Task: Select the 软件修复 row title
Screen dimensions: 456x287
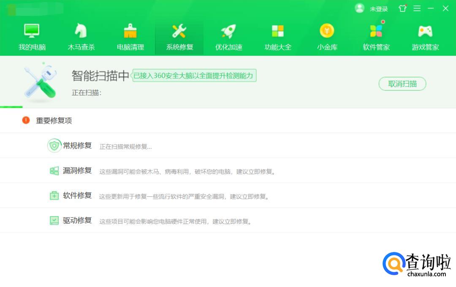Action: (x=77, y=195)
